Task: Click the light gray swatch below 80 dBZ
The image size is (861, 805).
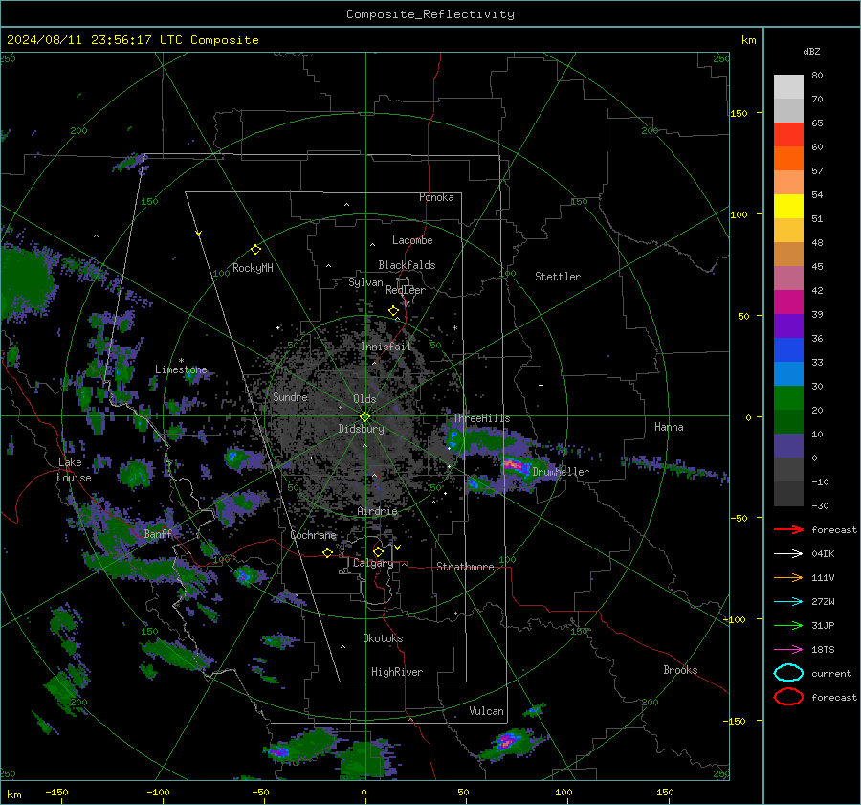Action: click(x=788, y=87)
